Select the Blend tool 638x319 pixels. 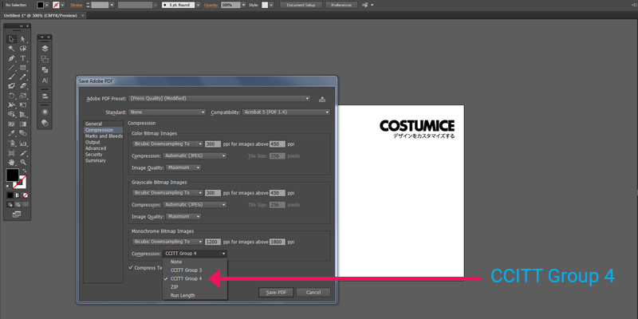click(23, 133)
